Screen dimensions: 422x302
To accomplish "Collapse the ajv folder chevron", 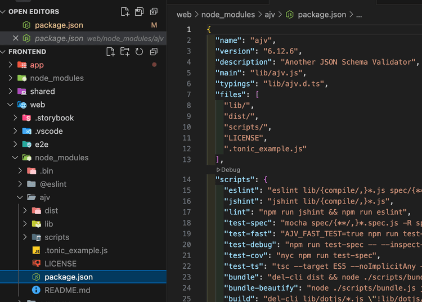I will (20, 197).
